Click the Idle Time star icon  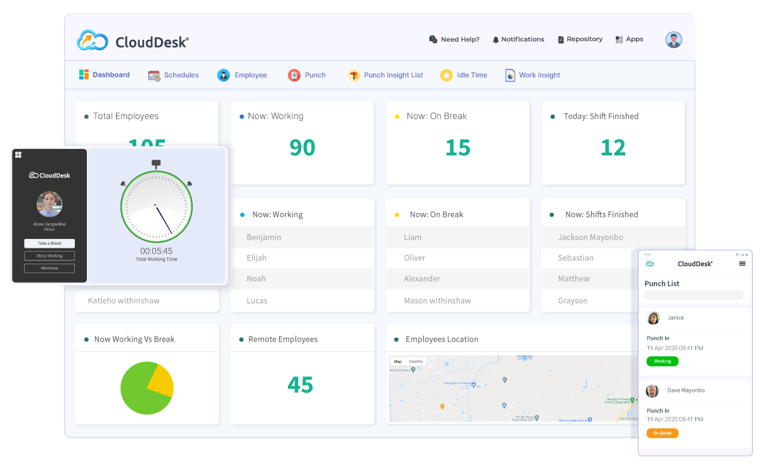[446, 75]
